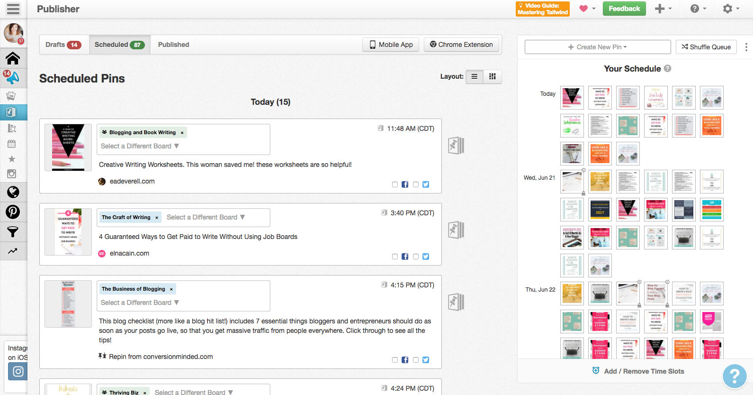This screenshot has height=395, width=753.
Task: Switch to list layout view
Action: [x=475, y=76]
